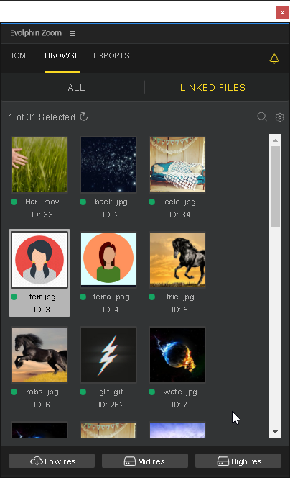Click the 'fem.jpg' file name
The height and width of the screenshot is (478, 290).
(x=42, y=297)
